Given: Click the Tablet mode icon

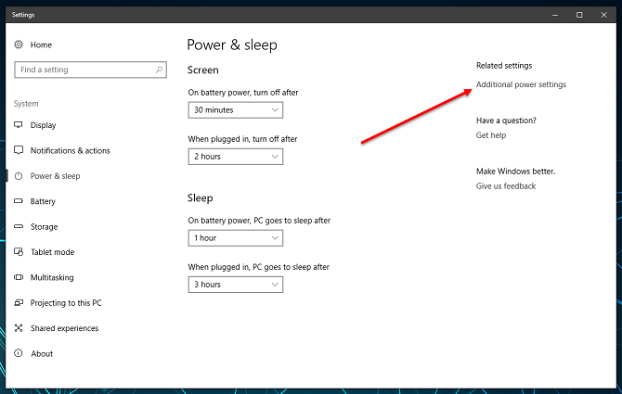Looking at the screenshot, I should [x=19, y=252].
